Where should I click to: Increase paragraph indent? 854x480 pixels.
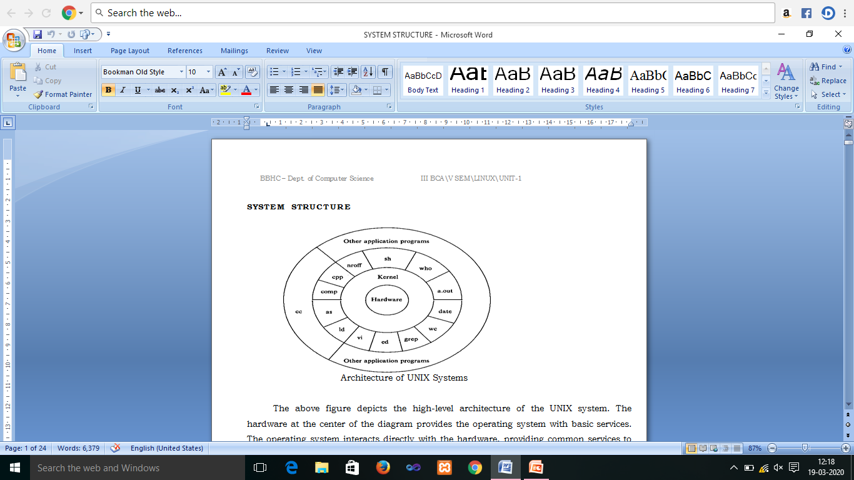point(352,72)
